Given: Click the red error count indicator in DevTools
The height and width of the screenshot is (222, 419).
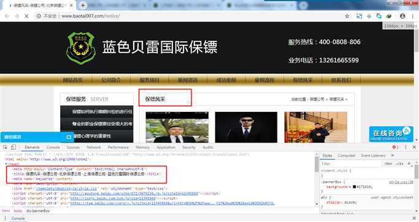Looking at the screenshot, I should click(396, 147).
